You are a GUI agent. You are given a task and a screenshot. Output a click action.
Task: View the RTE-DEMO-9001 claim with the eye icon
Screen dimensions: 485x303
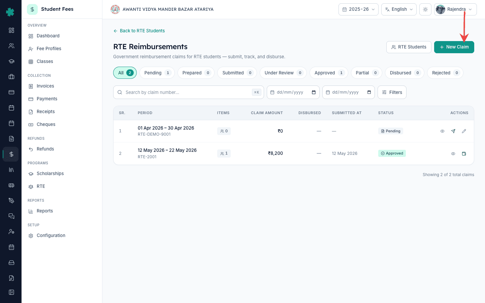click(443, 131)
